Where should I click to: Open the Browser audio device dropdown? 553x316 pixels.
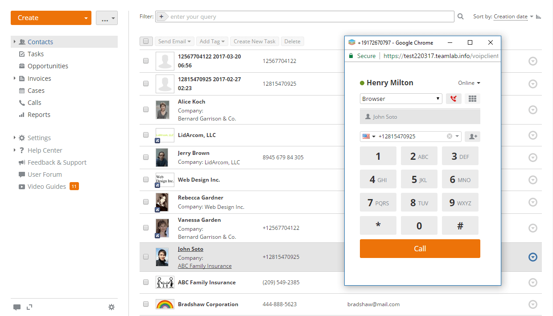pyautogui.click(x=400, y=98)
